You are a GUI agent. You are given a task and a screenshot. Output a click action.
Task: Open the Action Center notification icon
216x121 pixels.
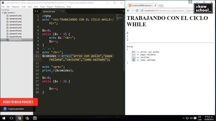pos(195,118)
